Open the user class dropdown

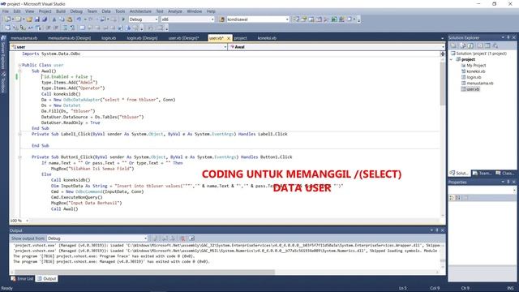tap(225, 47)
